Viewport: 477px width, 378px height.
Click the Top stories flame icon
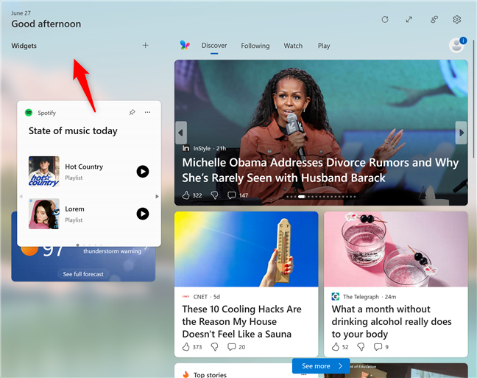[185, 374]
